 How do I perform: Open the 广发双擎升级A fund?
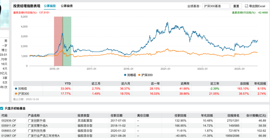[38, 125]
